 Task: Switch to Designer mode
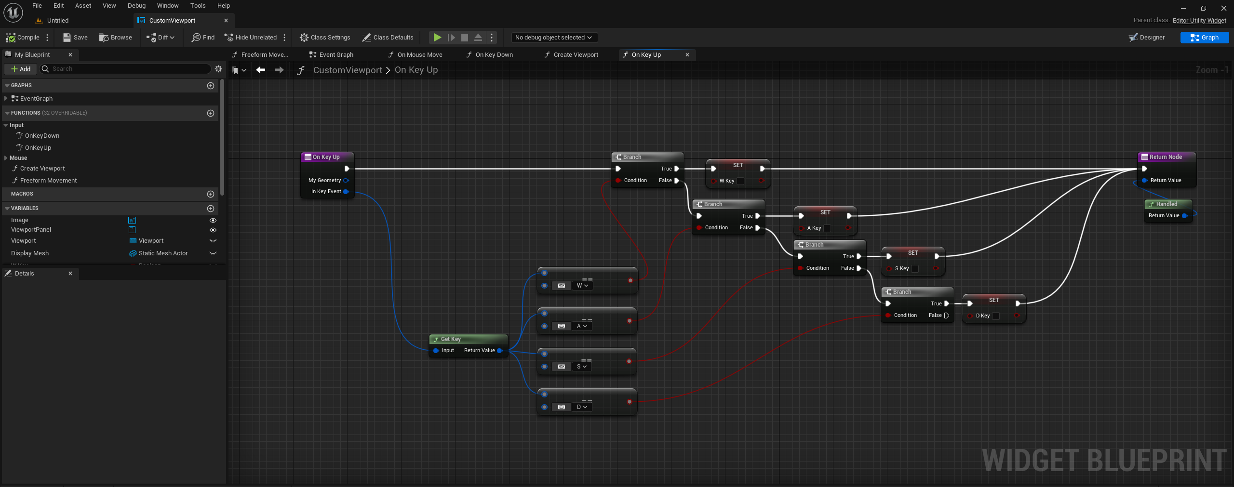pyautogui.click(x=1147, y=38)
